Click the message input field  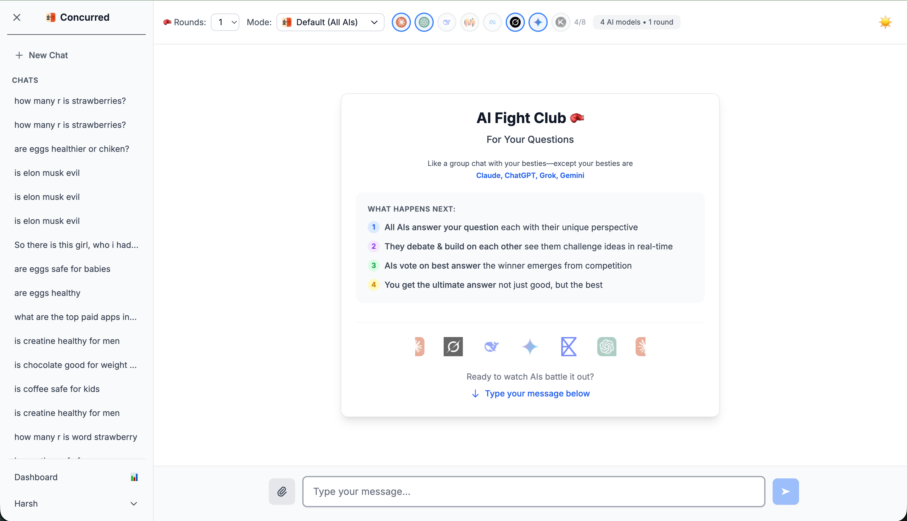533,491
